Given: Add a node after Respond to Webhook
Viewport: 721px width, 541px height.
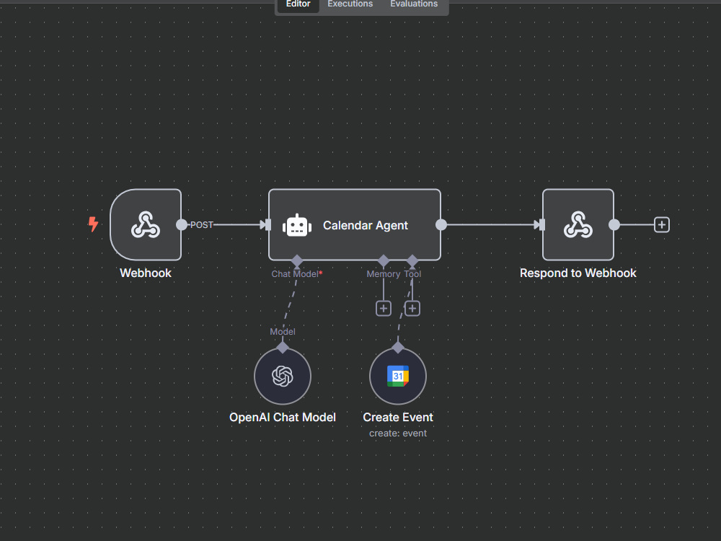Looking at the screenshot, I should 662,225.
